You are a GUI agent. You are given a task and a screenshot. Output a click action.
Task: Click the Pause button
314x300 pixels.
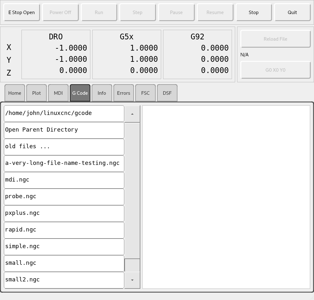[x=176, y=12]
